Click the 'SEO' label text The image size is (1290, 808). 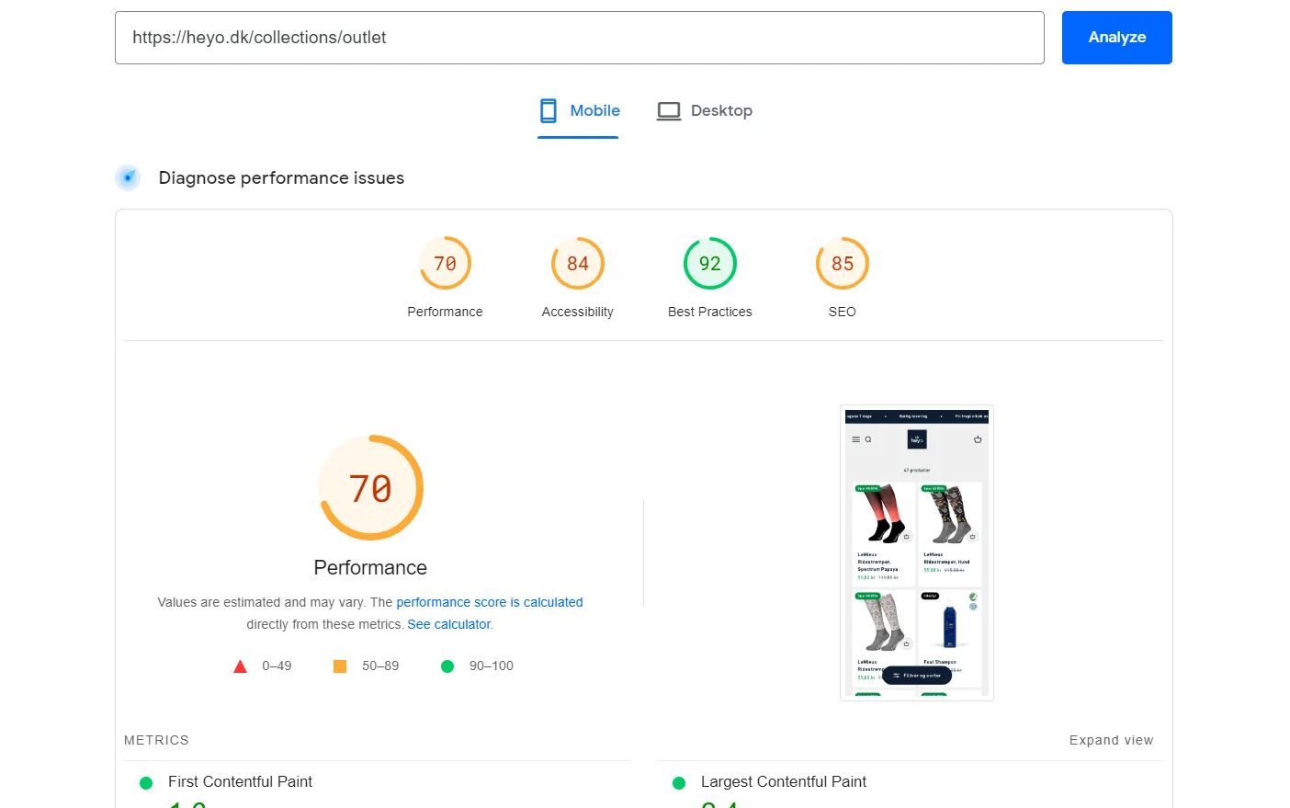tap(843, 312)
